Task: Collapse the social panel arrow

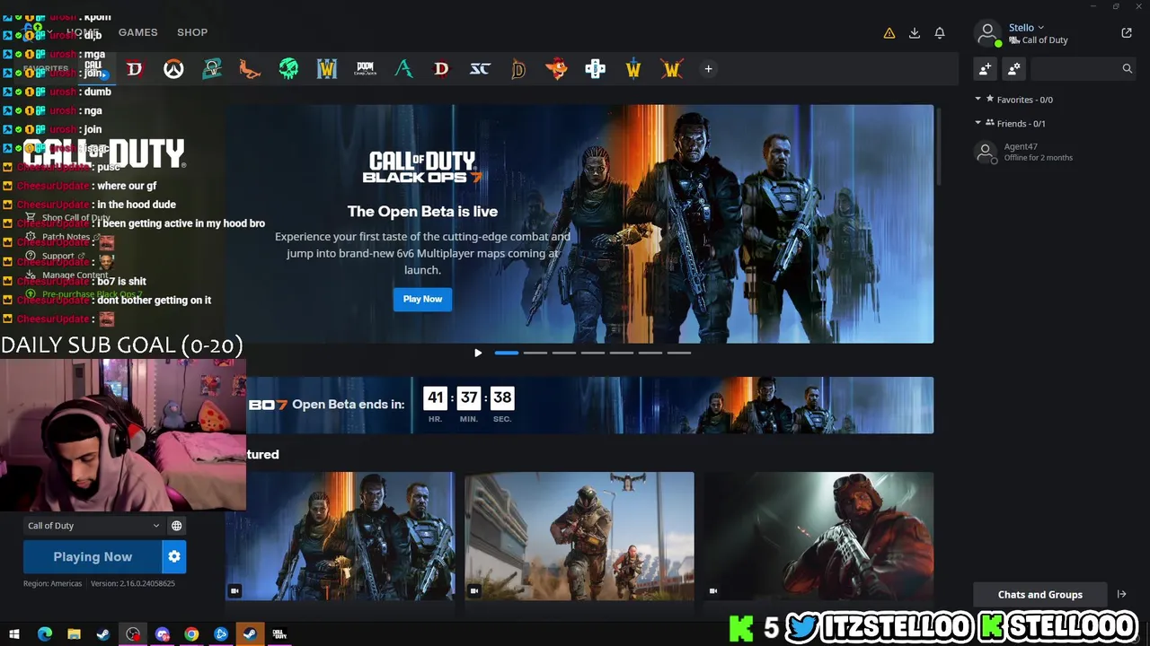Action: [1121, 594]
